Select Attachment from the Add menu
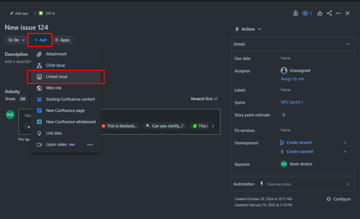The image size is (360, 219). tap(66, 54)
